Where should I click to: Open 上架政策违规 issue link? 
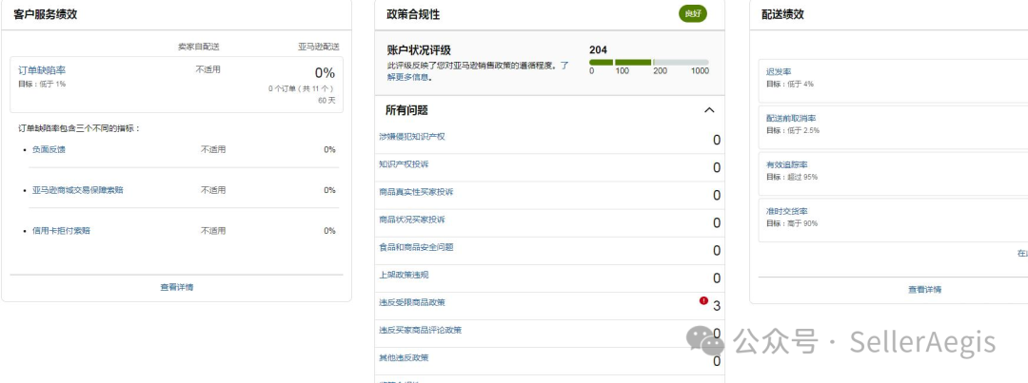click(404, 275)
